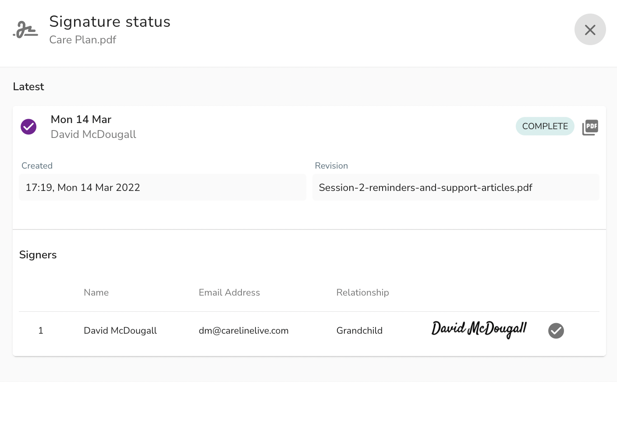Click signer row number 1
Screen dimensions: 617x423
[x=41, y=331]
